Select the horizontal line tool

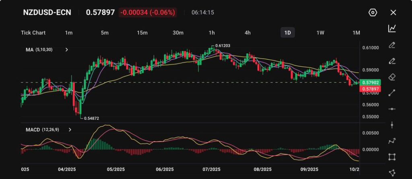tap(392, 109)
